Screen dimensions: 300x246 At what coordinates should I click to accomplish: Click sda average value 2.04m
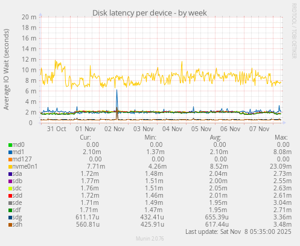pos(218,173)
